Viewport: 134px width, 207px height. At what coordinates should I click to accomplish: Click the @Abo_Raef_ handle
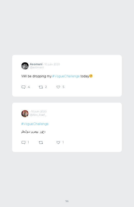pos(38,115)
